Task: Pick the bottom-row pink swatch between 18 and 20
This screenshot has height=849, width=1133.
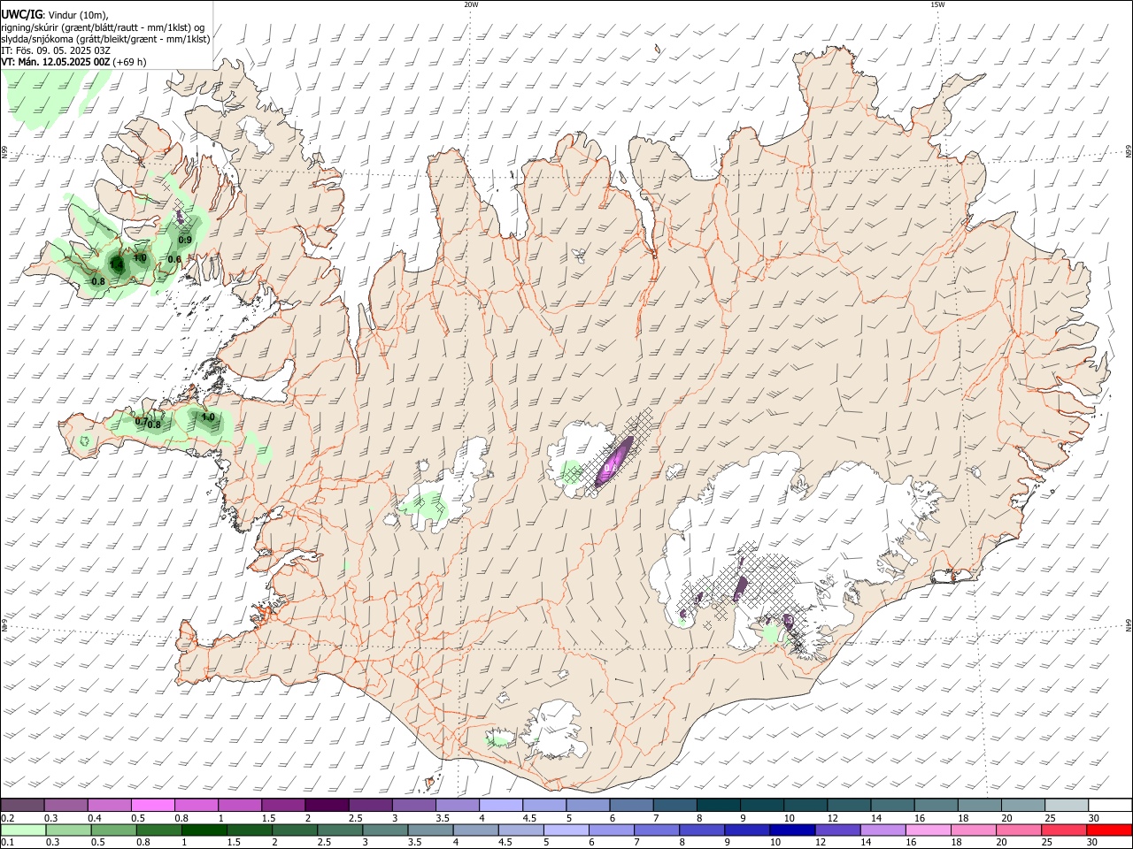Action: click(x=974, y=830)
